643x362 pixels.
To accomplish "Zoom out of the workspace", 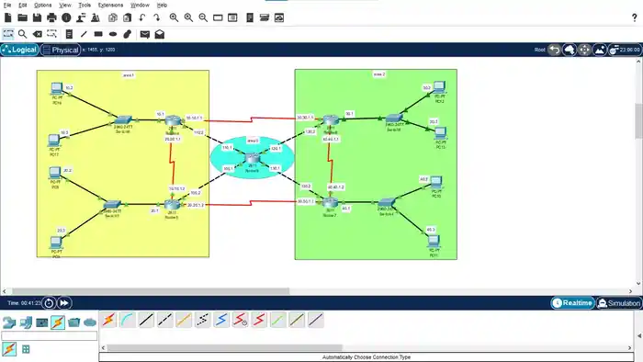I will [x=203, y=17].
